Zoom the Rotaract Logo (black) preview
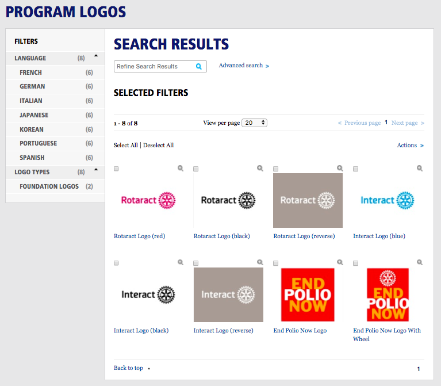The width and height of the screenshot is (441, 386). coord(260,168)
